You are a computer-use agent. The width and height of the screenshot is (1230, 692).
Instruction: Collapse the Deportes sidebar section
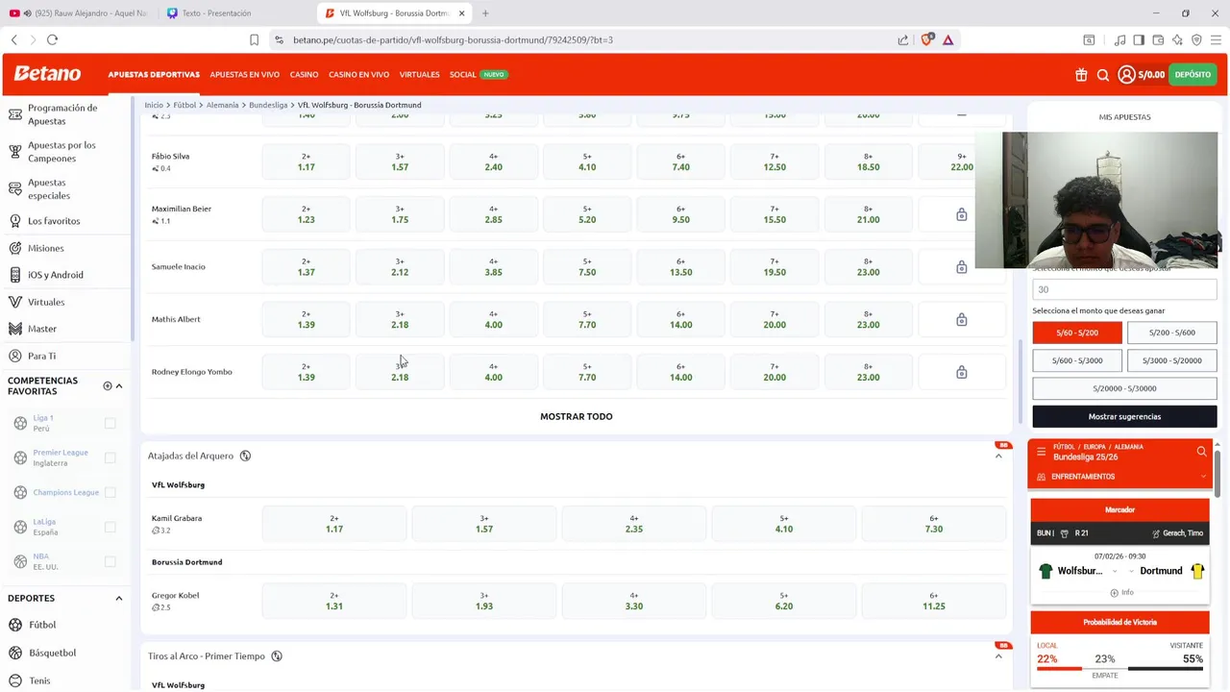pos(119,598)
